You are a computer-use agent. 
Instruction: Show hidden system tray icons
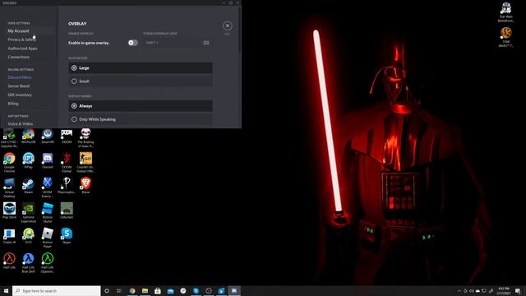459,291
